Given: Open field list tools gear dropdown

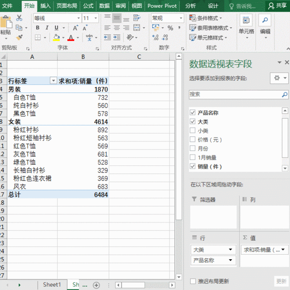Looking at the screenshot, I should 279,78.
